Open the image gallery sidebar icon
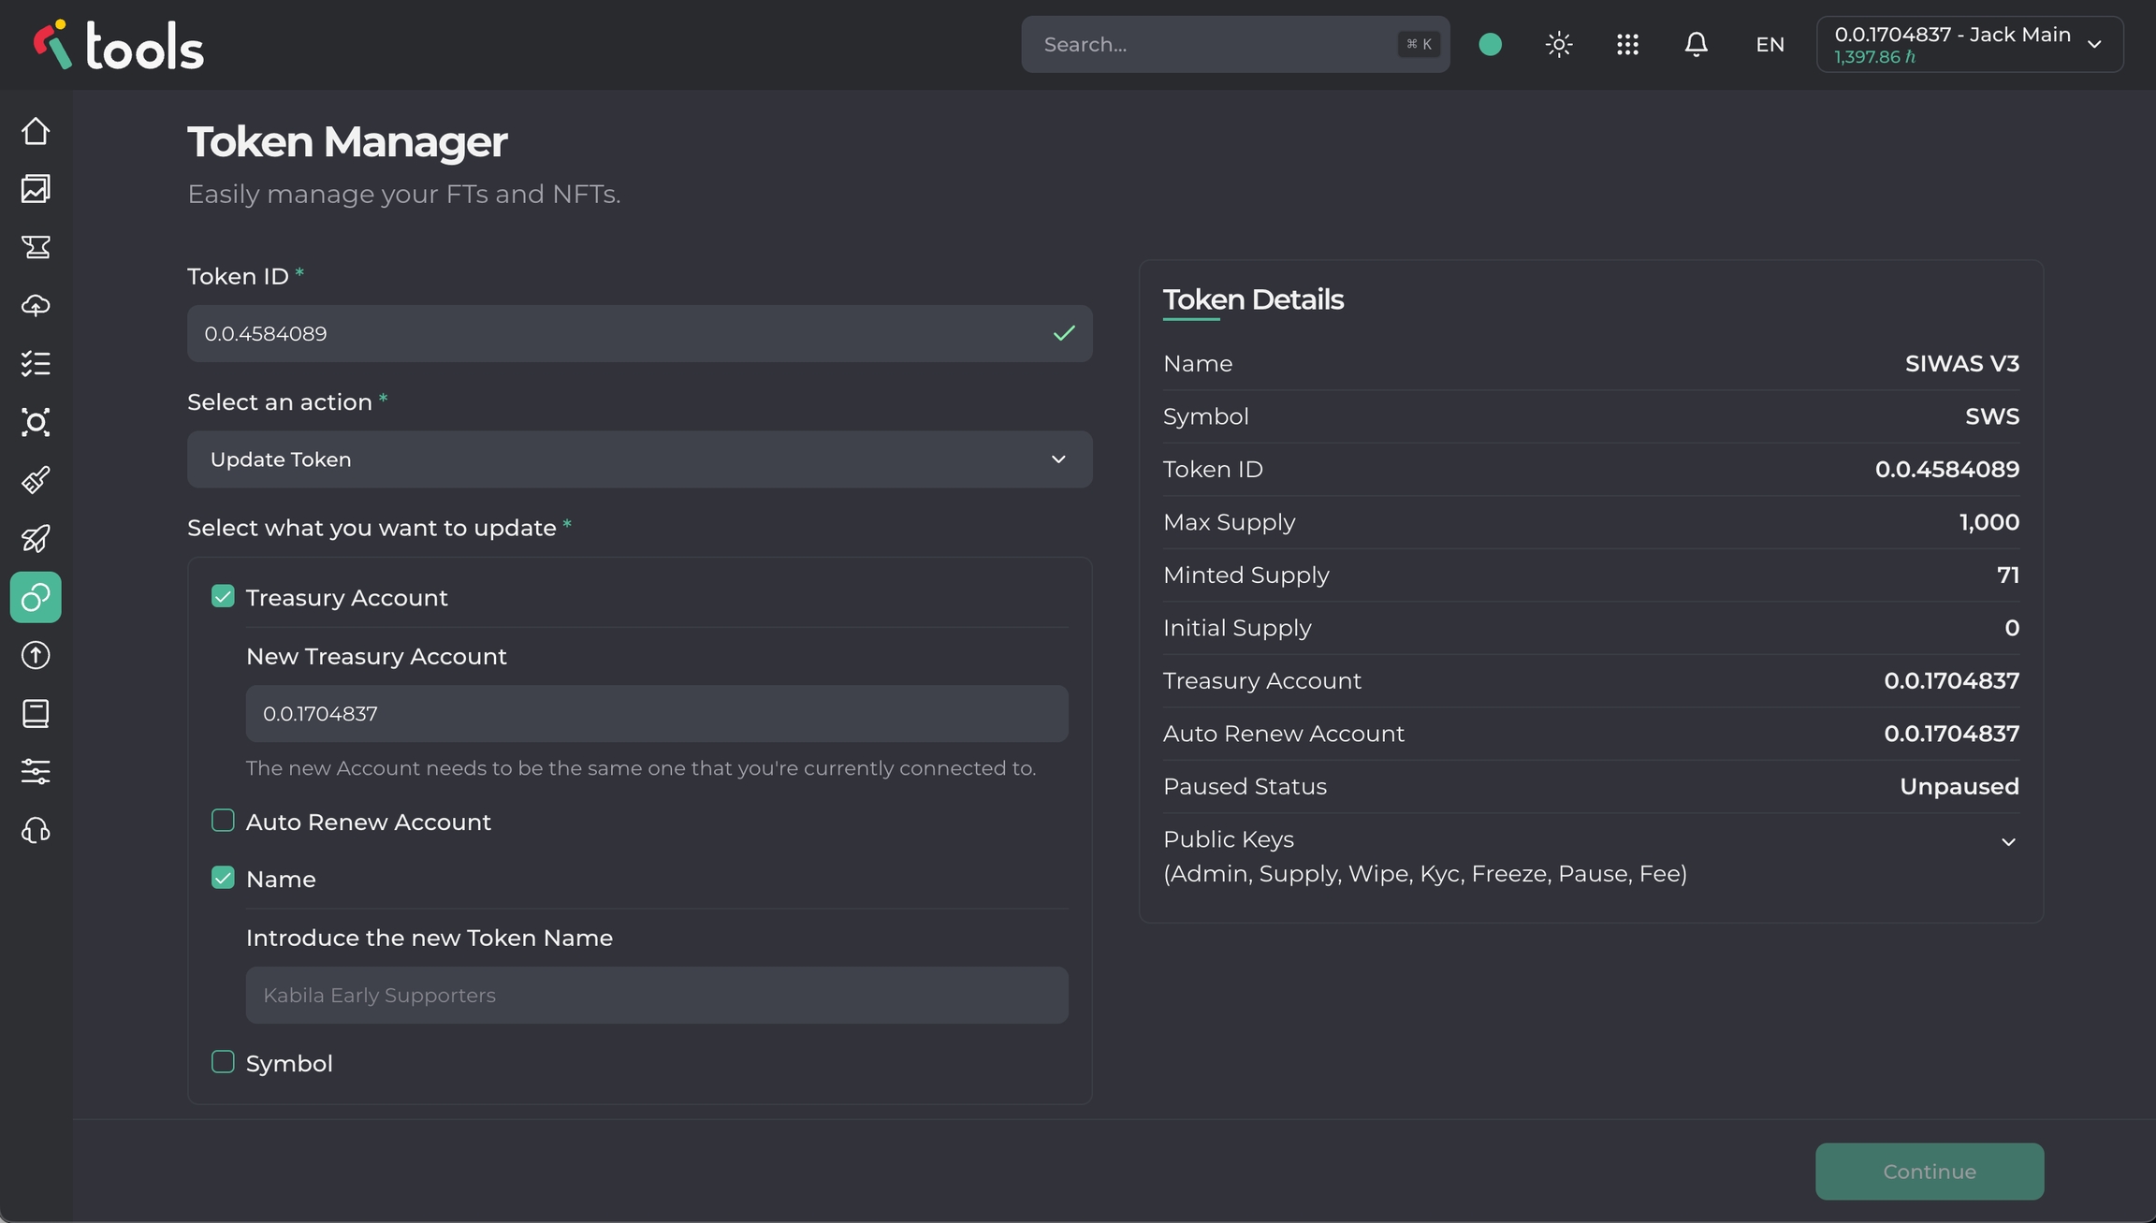2156x1223 pixels. [x=36, y=189]
